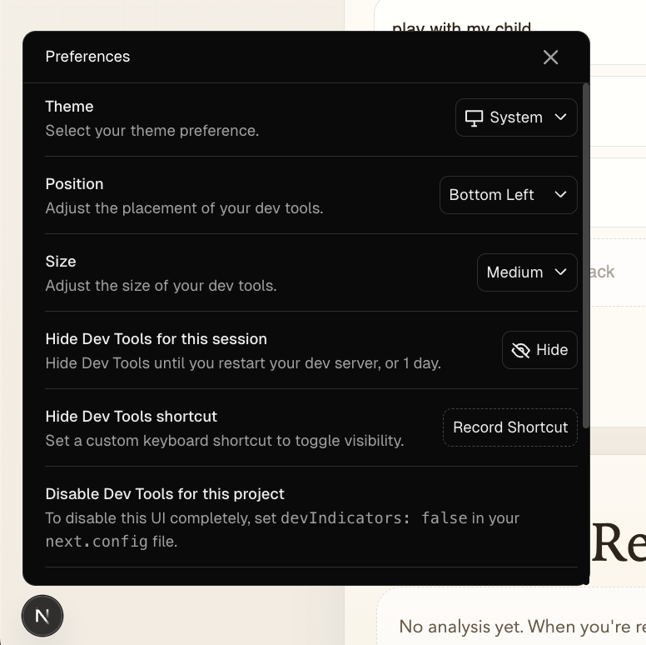The height and width of the screenshot is (645, 646).
Task: Open the Theme System dropdown
Action: (x=516, y=117)
